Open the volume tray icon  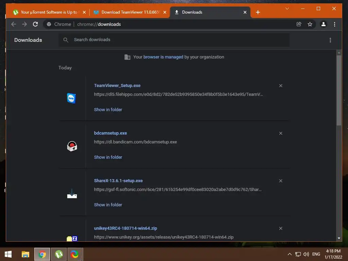(x=306, y=254)
